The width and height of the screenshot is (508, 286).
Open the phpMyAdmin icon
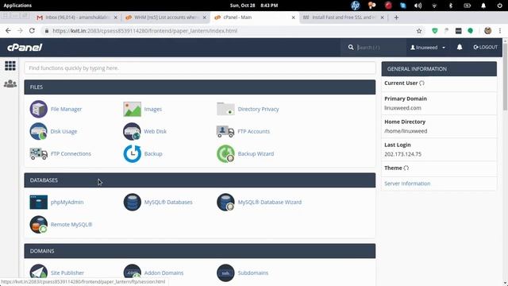tap(39, 202)
